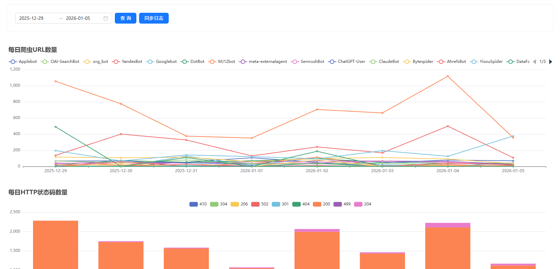Screen dimensions: 560x269
Task: Toggle the ClaudeBot legend marker
Action: tap(373, 62)
